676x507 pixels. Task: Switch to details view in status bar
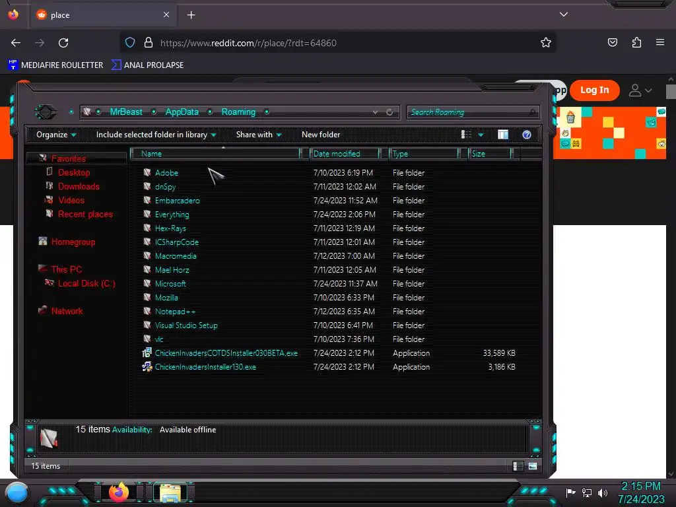[x=518, y=466]
